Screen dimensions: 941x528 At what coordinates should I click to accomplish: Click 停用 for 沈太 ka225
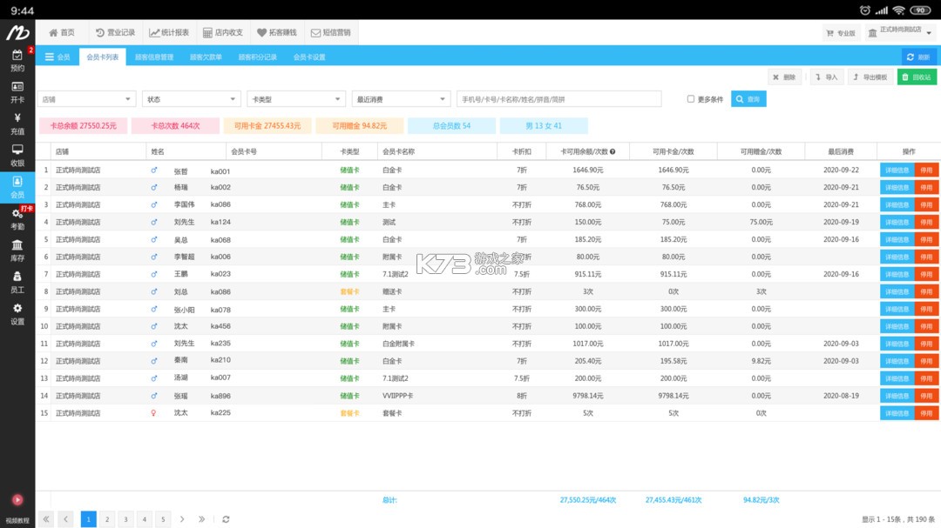(x=926, y=413)
